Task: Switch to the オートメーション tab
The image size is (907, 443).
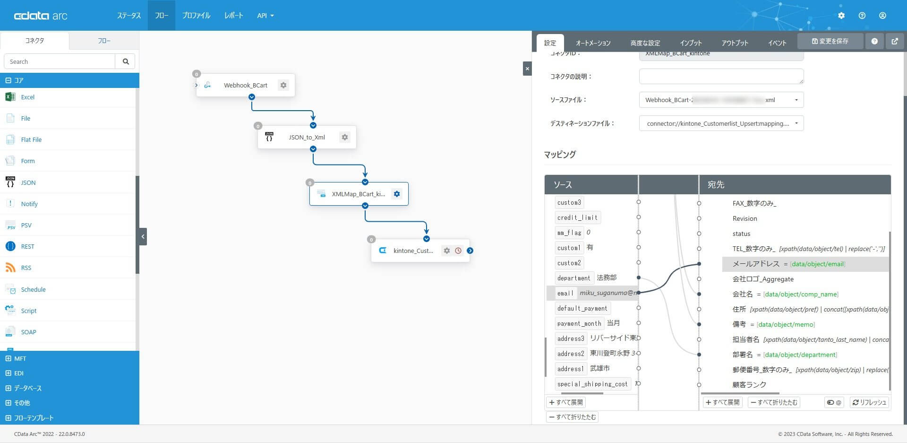Action: click(593, 43)
